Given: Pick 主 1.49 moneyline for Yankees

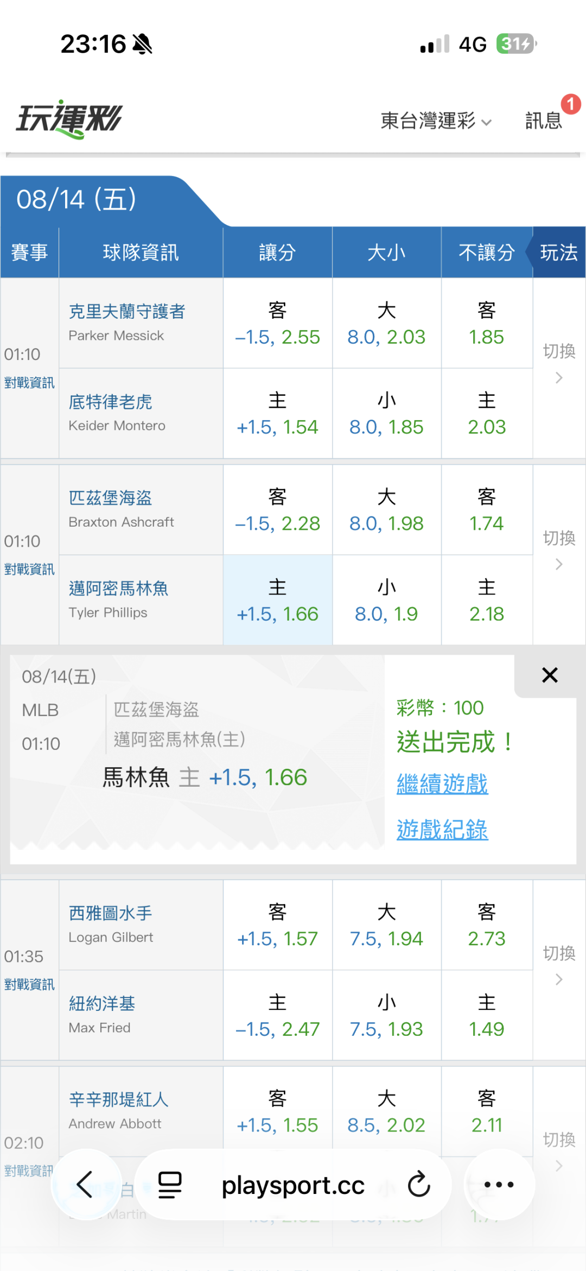Looking at the screenshot, I should click(487, 1015).
